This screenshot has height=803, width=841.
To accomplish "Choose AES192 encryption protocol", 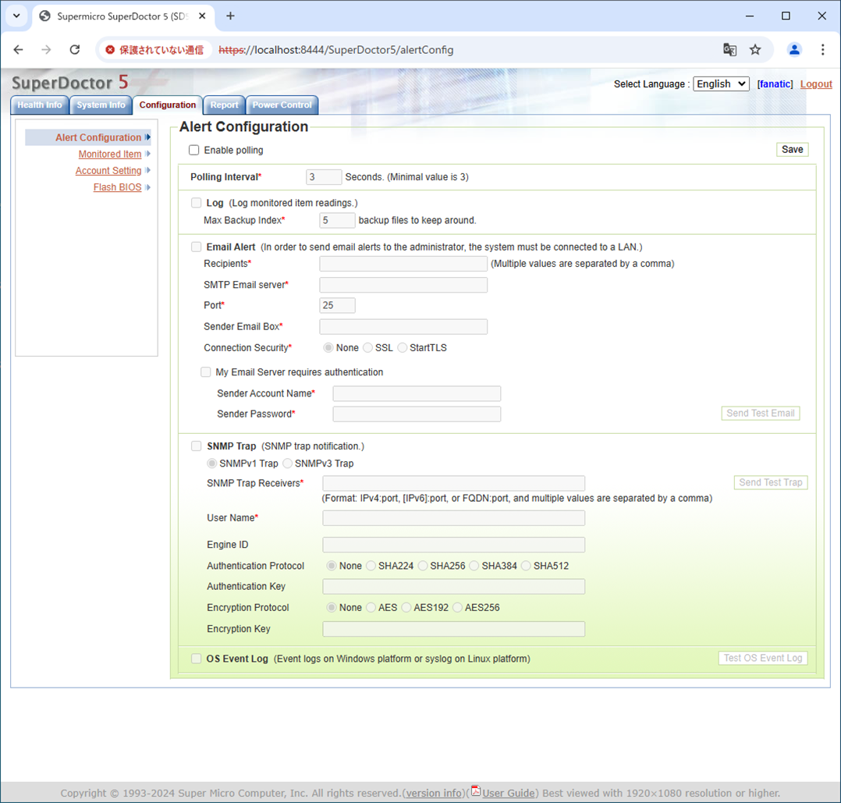I will 406,608.
